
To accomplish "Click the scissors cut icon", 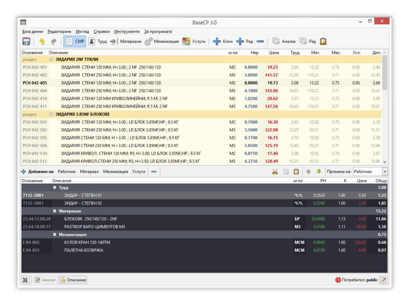I will tap(275, 171).
